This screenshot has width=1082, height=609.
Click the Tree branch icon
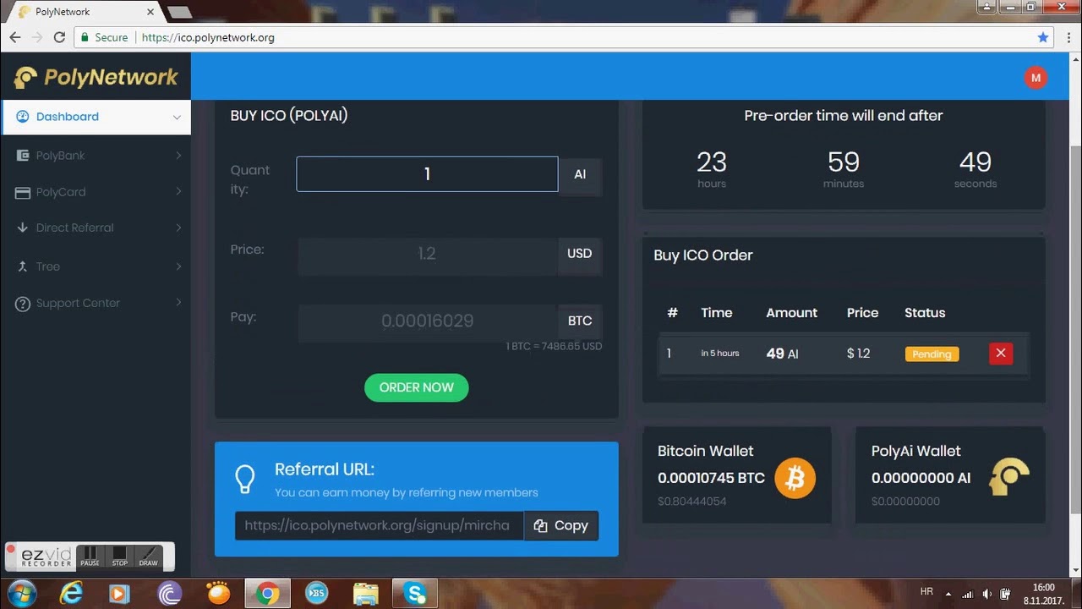23,266
